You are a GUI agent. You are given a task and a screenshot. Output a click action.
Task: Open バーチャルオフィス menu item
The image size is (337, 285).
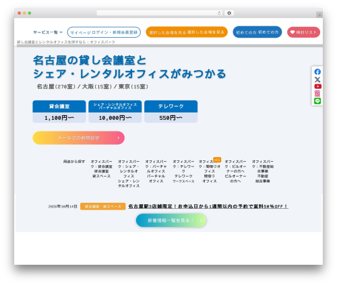[156, 171]
